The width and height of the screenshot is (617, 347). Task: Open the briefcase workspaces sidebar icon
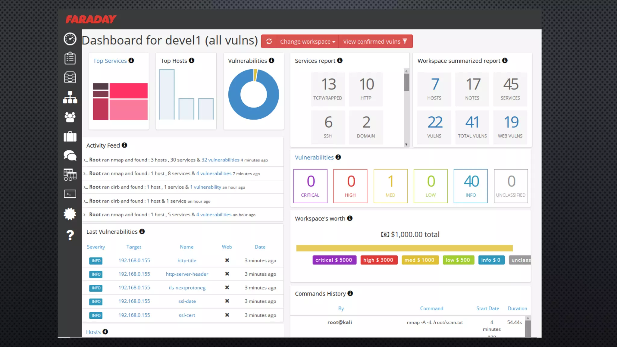pyautogui.click(x=70, y=136)
